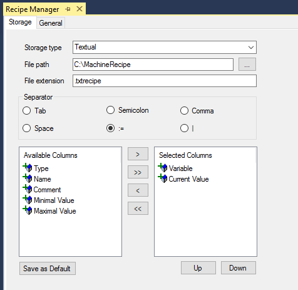Select the Comma separator option
Viewport: 298px width, 290px height.
click(184, 111)
